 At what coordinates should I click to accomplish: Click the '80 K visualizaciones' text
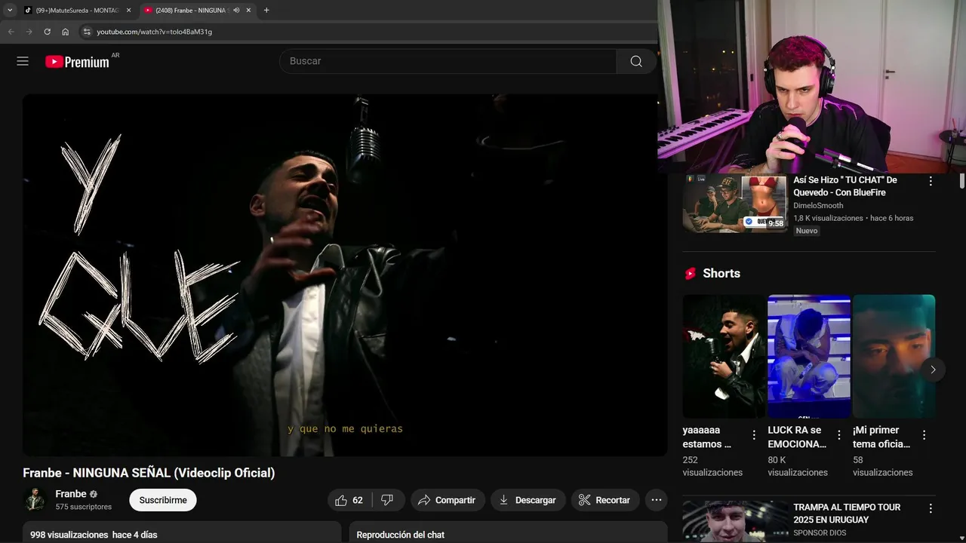[798, 466]
